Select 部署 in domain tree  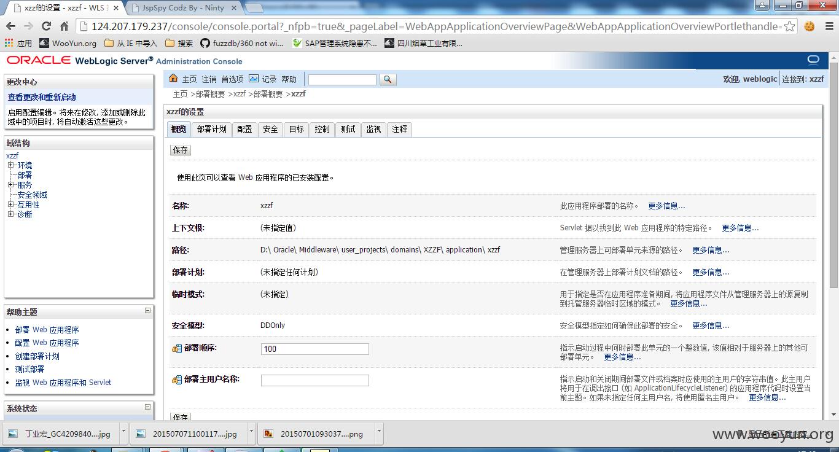coord(25,175)
